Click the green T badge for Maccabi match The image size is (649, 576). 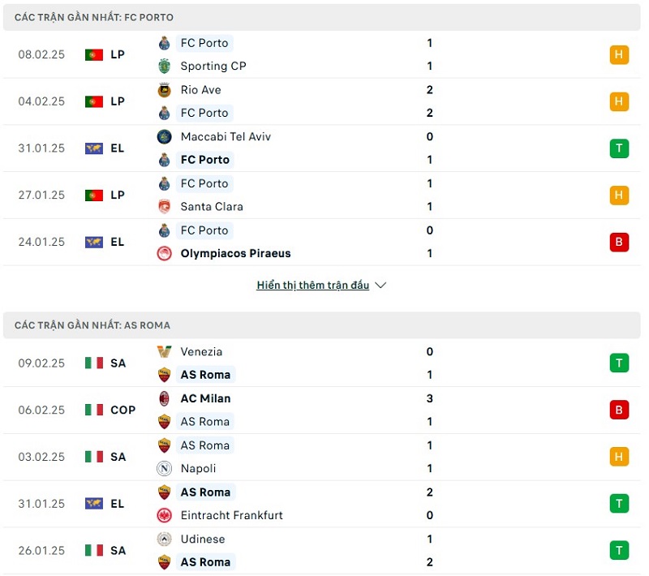[x=619, y=148]
